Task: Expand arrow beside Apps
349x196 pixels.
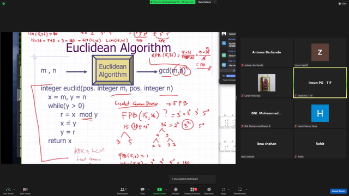Action: 228,189
